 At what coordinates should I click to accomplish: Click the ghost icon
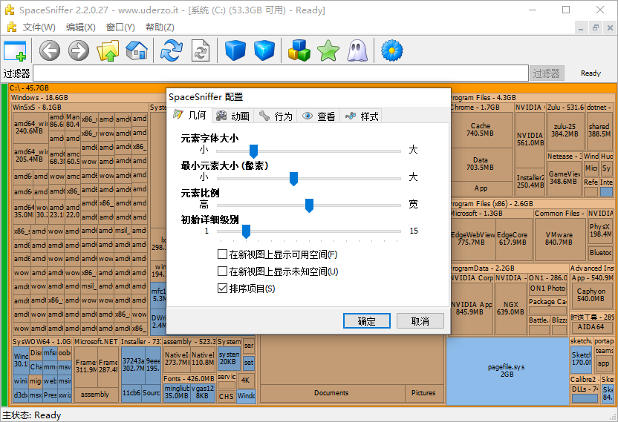coord(357,50)
